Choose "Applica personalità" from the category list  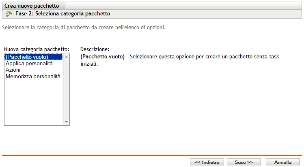29,64
